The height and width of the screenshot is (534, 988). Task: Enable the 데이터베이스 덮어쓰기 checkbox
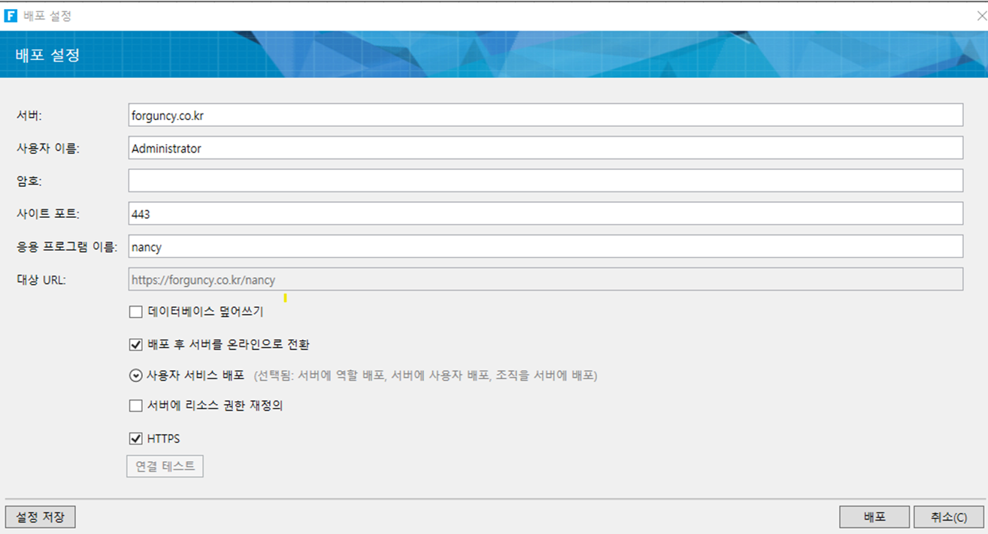[x=136, y=312]
